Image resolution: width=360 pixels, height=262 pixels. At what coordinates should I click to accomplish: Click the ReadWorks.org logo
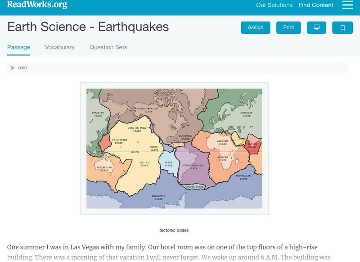(x=37, y=5)
